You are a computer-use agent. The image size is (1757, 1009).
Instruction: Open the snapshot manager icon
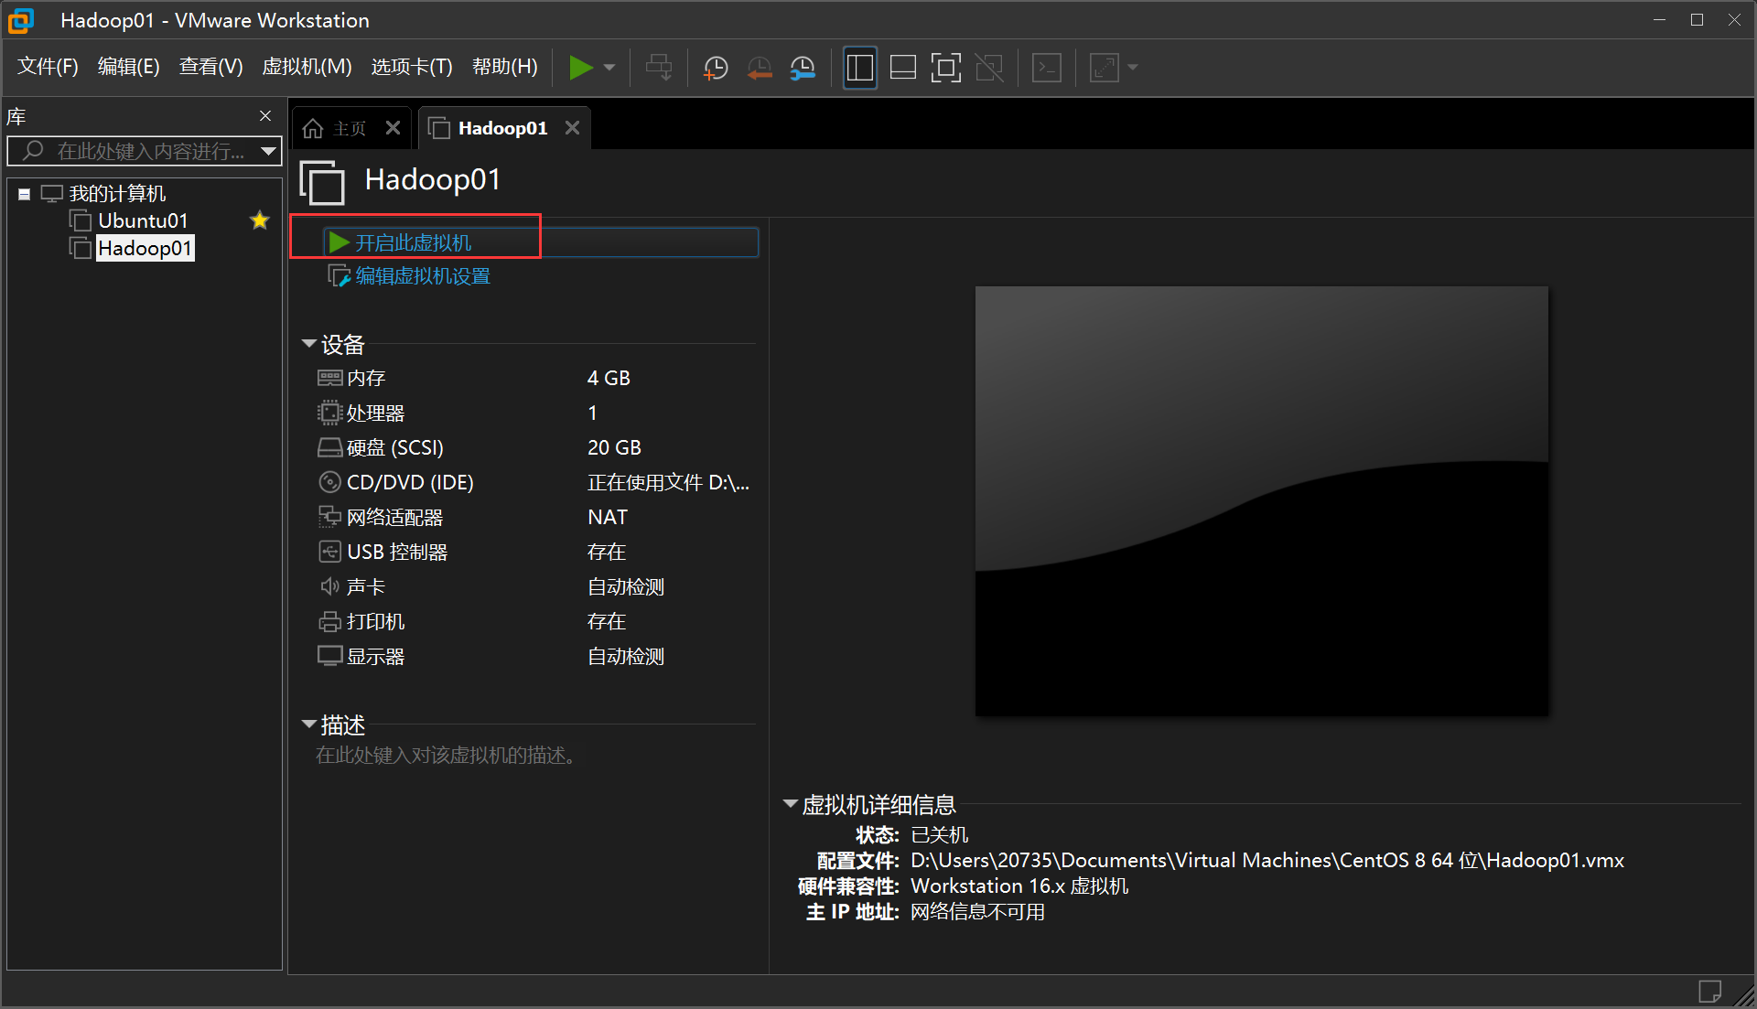[803, 68]
